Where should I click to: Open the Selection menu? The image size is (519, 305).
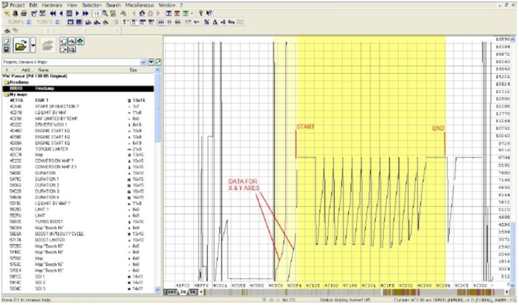[x=91, y=4]
